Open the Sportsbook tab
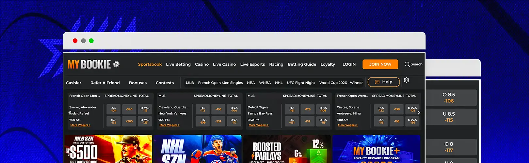 click(x=150, y=64)
